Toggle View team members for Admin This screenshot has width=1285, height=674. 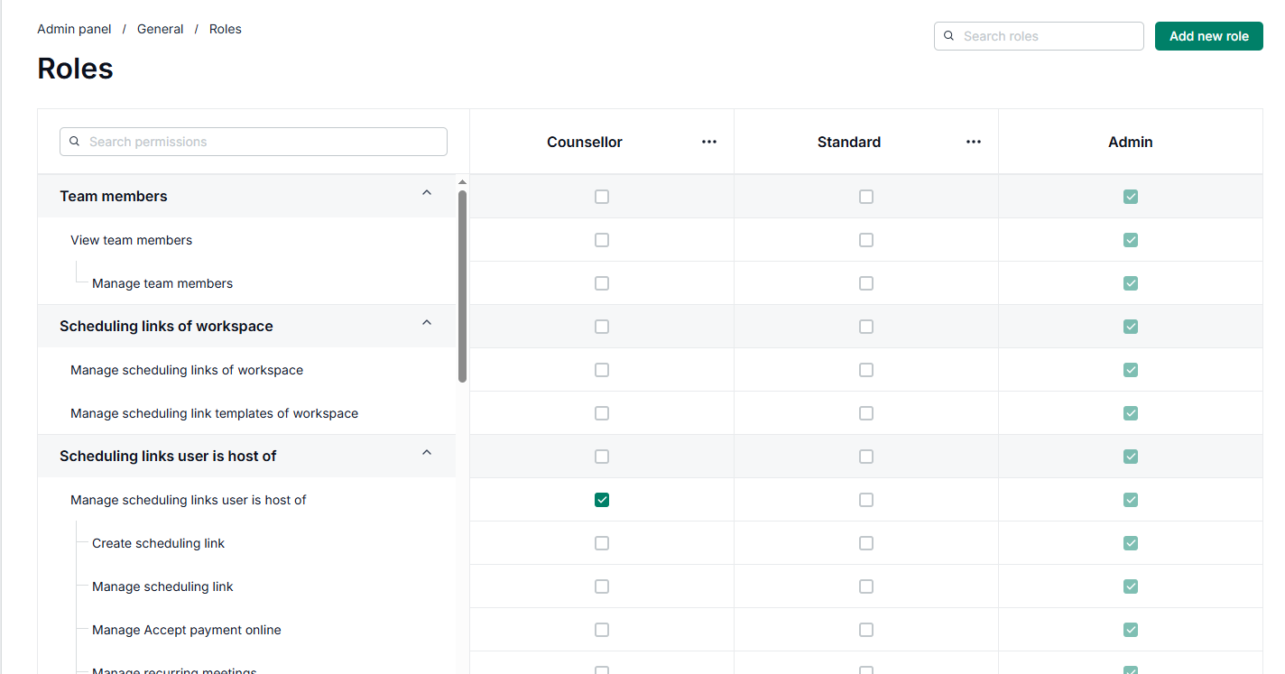click(1131, 240)
